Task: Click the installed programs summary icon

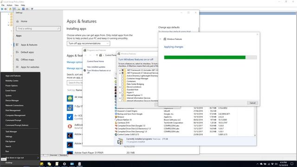Action: tap(120, 141)
